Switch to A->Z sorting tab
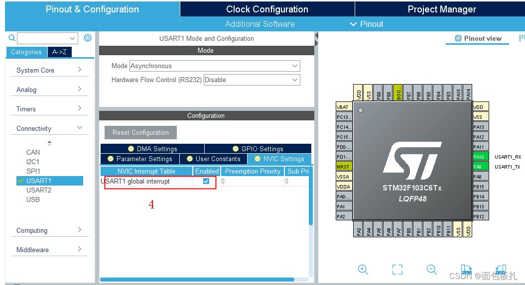525x285 pixels. click(59, 52)
